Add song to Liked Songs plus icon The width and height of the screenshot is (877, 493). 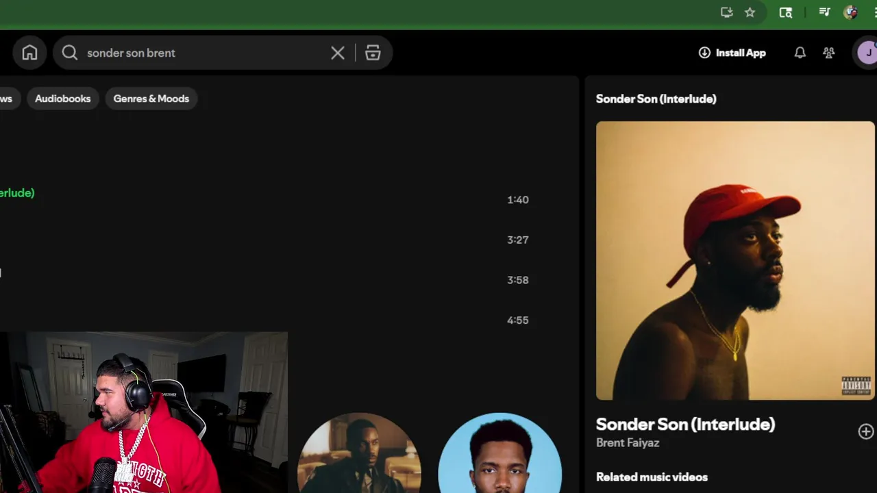tap(866, 431)
